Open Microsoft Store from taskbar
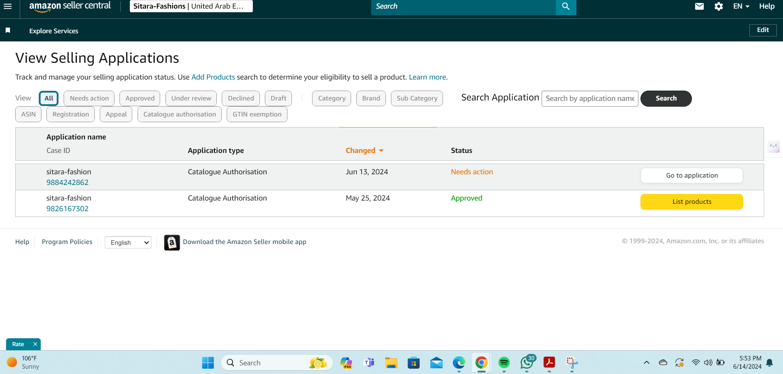The width and height of the screenshot is (783, 374). click(x=413, y=363)
